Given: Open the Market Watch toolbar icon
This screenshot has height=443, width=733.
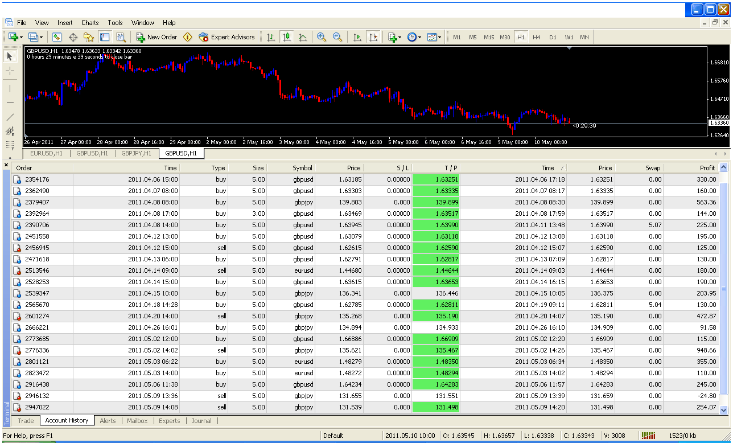Looking at the screenshot, I should click(x=57, y=37).
